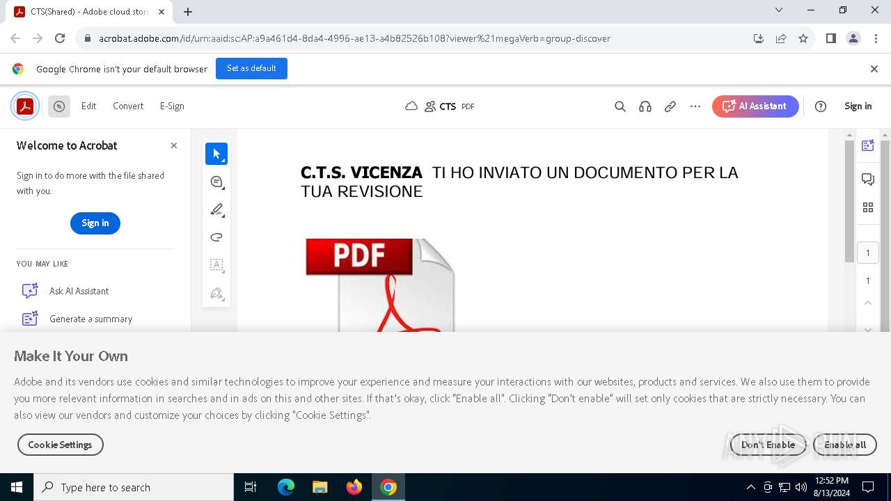Click the current page number box
The width and height of the screenshot is (891, 501).
868,253
